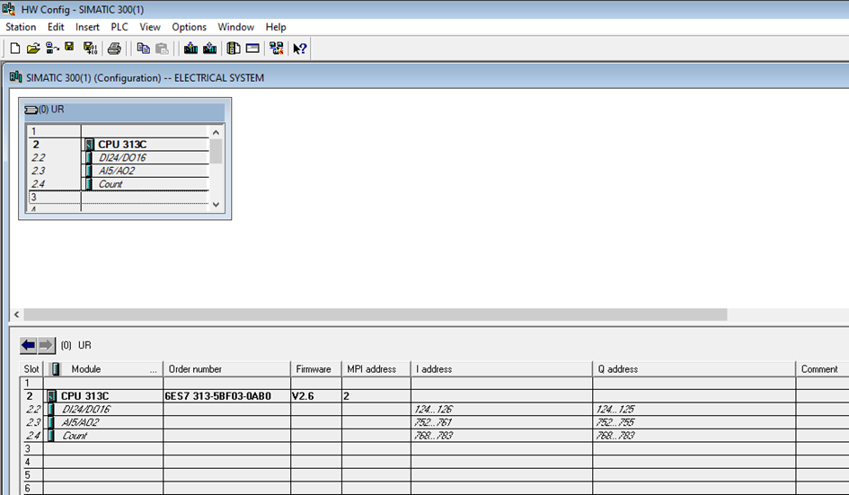Click the forward arrow above the module table
849x495 pixels.
pyautogui.click(x=47, y=345)
